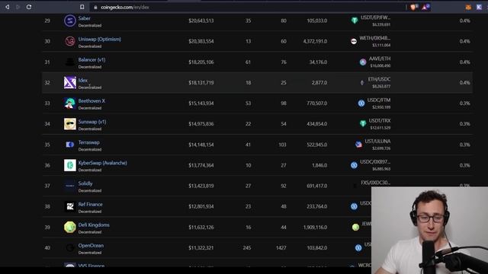Open the Saber exchange link
Image resolution: width=488 pixels, height=274 pixels.
click(85, 18)
